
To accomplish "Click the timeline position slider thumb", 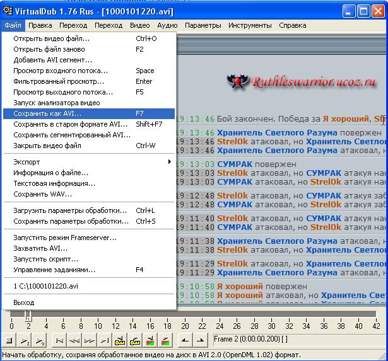I will click(28, 315).
